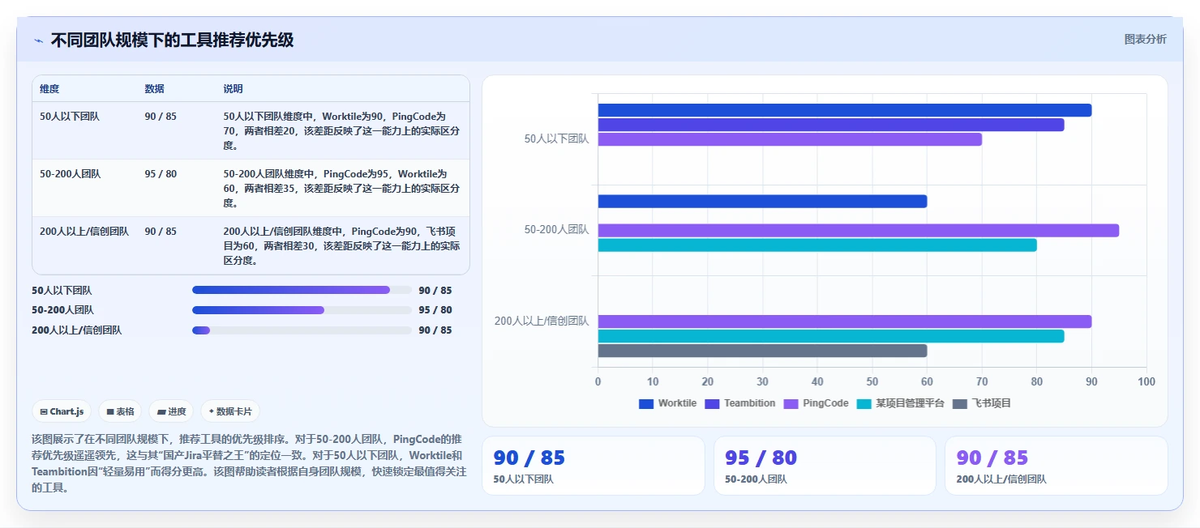Click the Worktile legend label text
Viewport: 1200px width, 528px height.
click(677, 403)
